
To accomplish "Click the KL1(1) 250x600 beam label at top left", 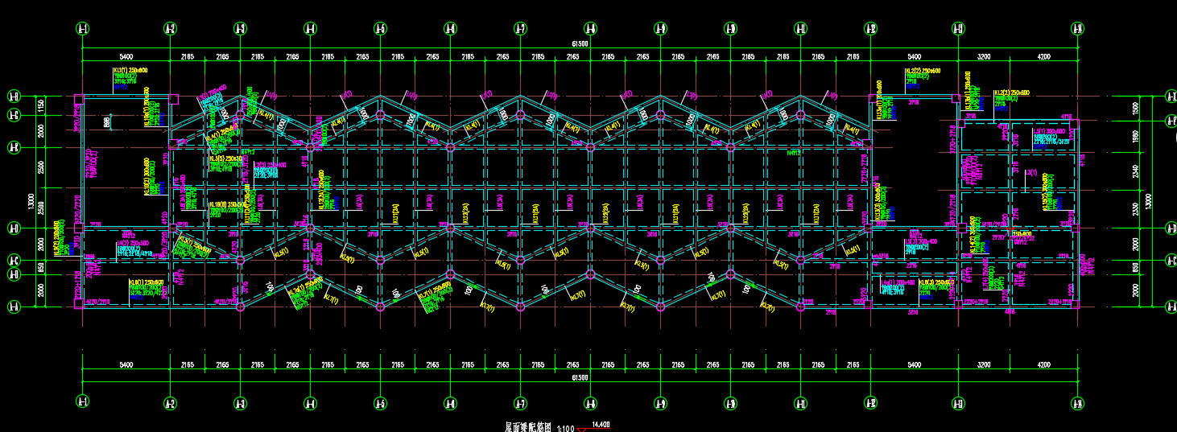I will click(x=130, y=72).
